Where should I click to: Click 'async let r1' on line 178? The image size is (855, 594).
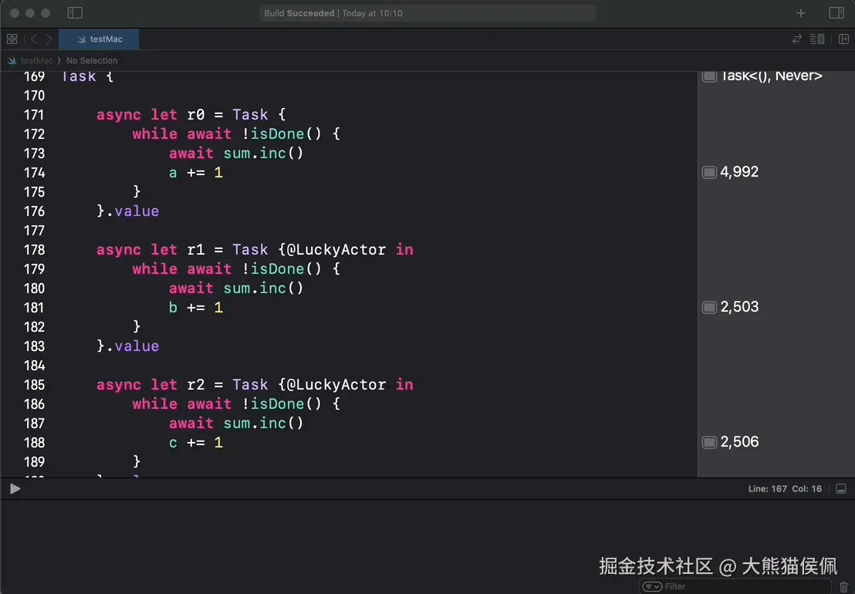(150, 250)
